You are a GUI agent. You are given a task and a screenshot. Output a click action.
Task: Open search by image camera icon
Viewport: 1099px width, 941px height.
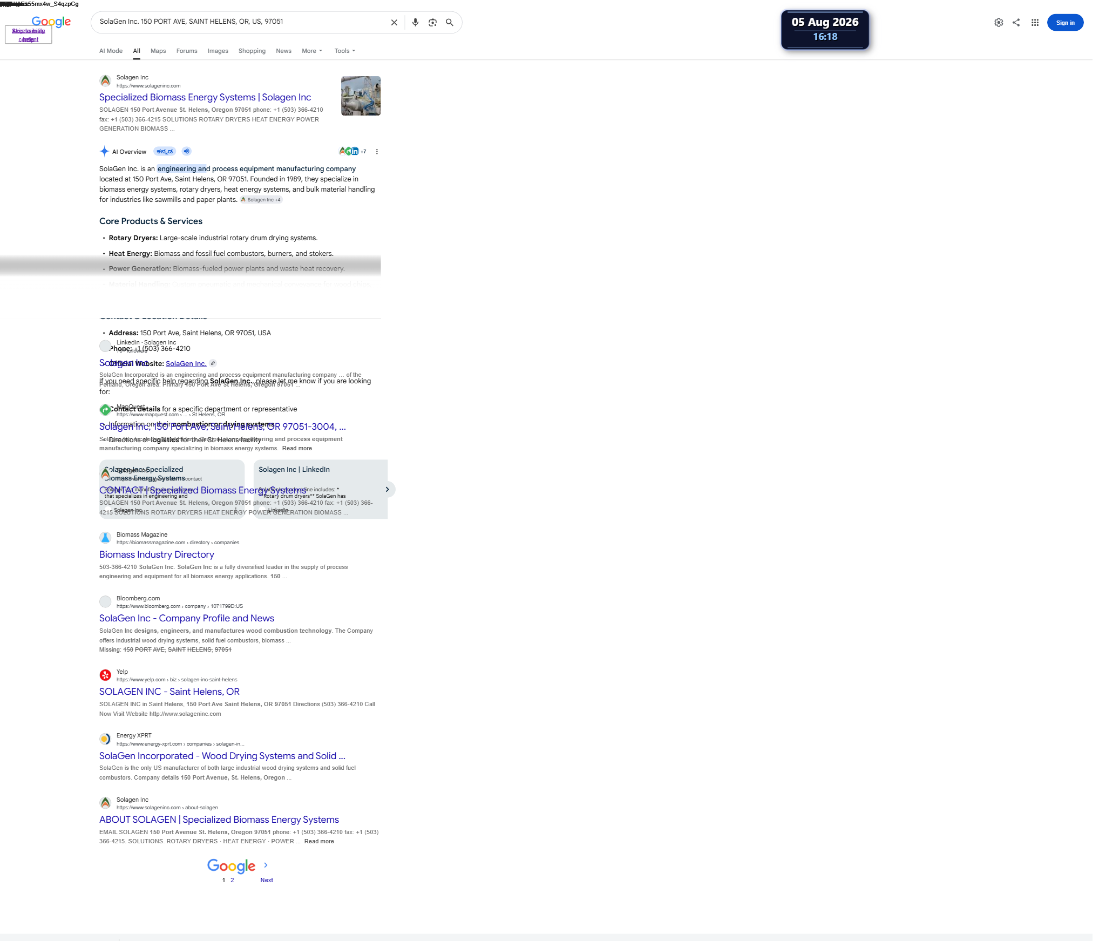432,23
